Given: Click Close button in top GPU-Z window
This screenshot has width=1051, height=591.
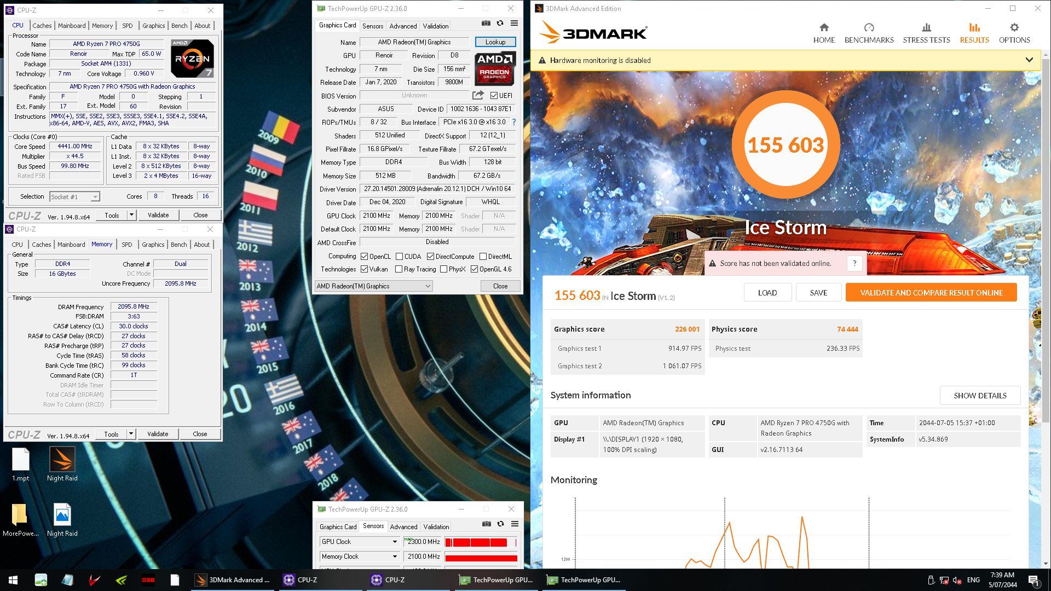Looking at the screenshot, I should click(x=500, y=286).
